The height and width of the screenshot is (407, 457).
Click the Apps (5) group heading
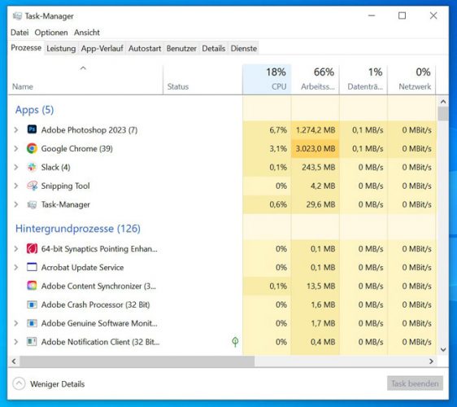[x=34, y=110]
